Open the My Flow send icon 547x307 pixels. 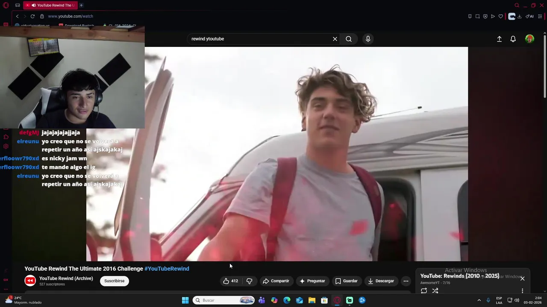coord(493,16)
